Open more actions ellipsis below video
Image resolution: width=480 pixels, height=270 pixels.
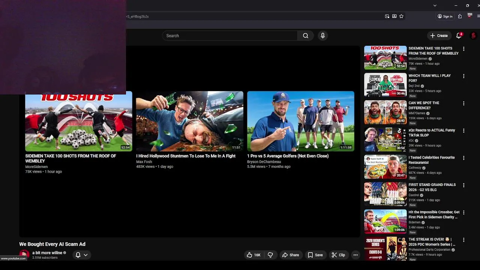pyautogui.click(x=355, y=255)
